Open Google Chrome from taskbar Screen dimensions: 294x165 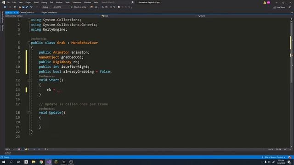(x=41, y=162)
